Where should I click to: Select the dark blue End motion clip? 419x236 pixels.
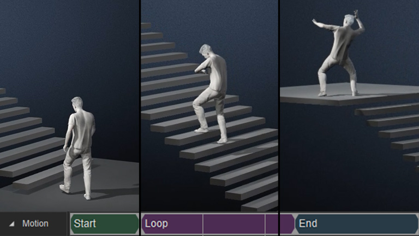(x=357, y=223)
